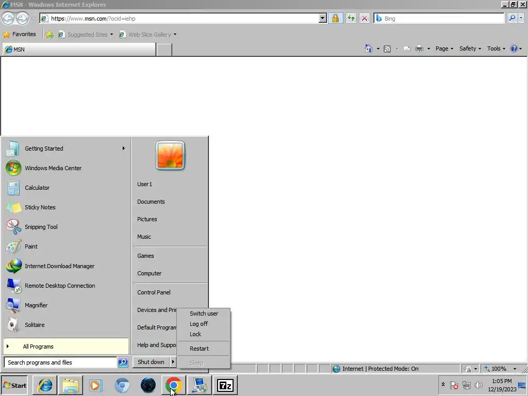Select Restart from power menu
This screenshot has height=396, width=528.
[203, 349]
